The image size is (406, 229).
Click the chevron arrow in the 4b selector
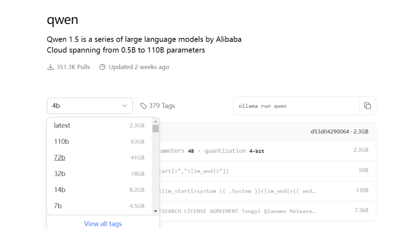[125, 106]
